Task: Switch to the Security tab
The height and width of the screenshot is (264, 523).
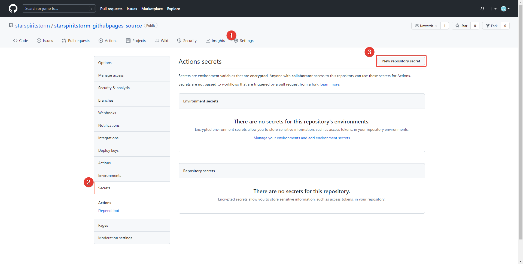Action: point(187,41)
